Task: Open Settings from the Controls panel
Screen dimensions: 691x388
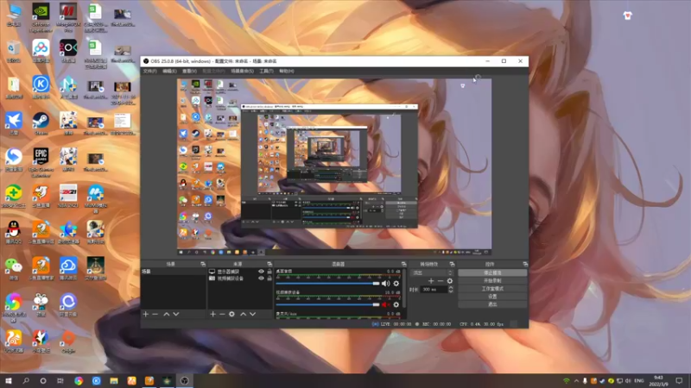Action: pos(492,297)
